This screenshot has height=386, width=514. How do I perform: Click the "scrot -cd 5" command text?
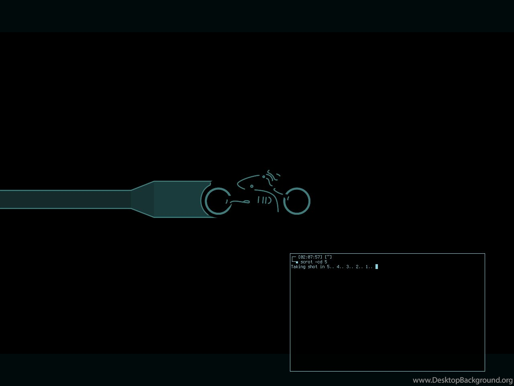[x=314, y=262]
